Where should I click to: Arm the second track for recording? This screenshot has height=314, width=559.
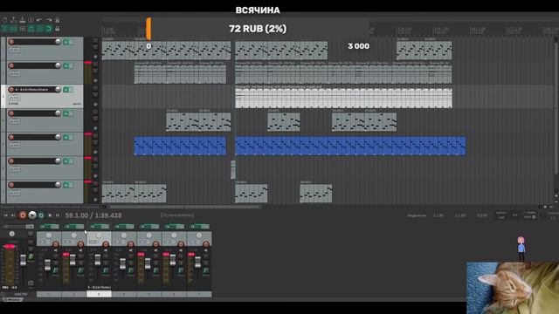pyautogui.click(x=11, y=65)
